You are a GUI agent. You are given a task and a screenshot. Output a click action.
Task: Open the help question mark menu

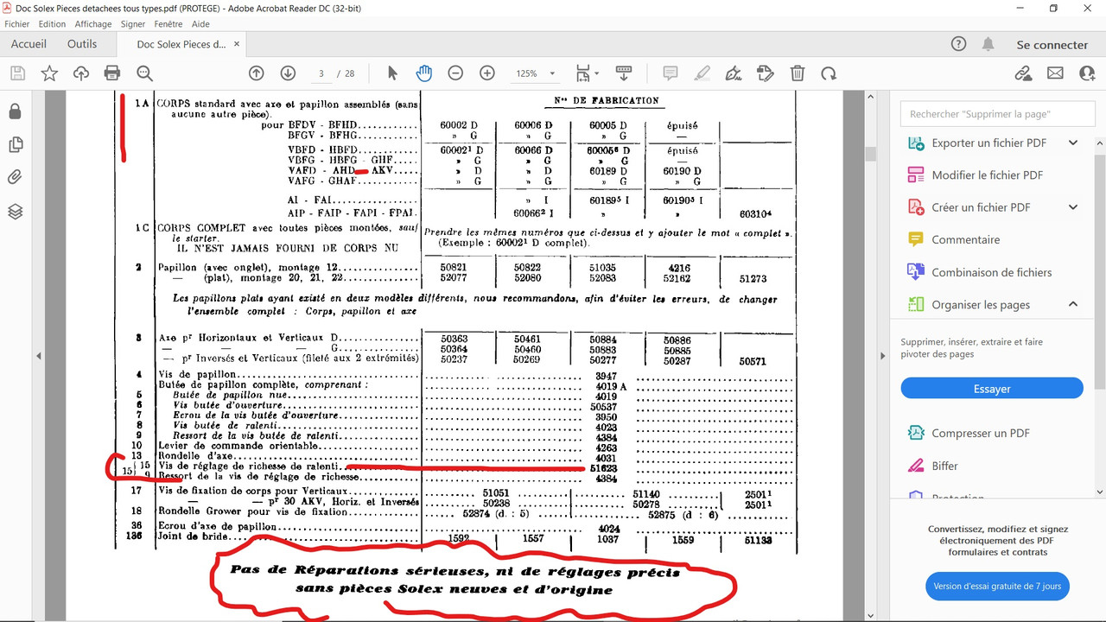[958, 44]
